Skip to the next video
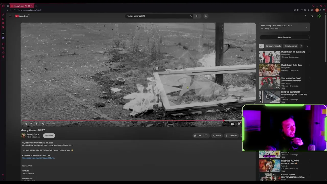 click(37, 124)
